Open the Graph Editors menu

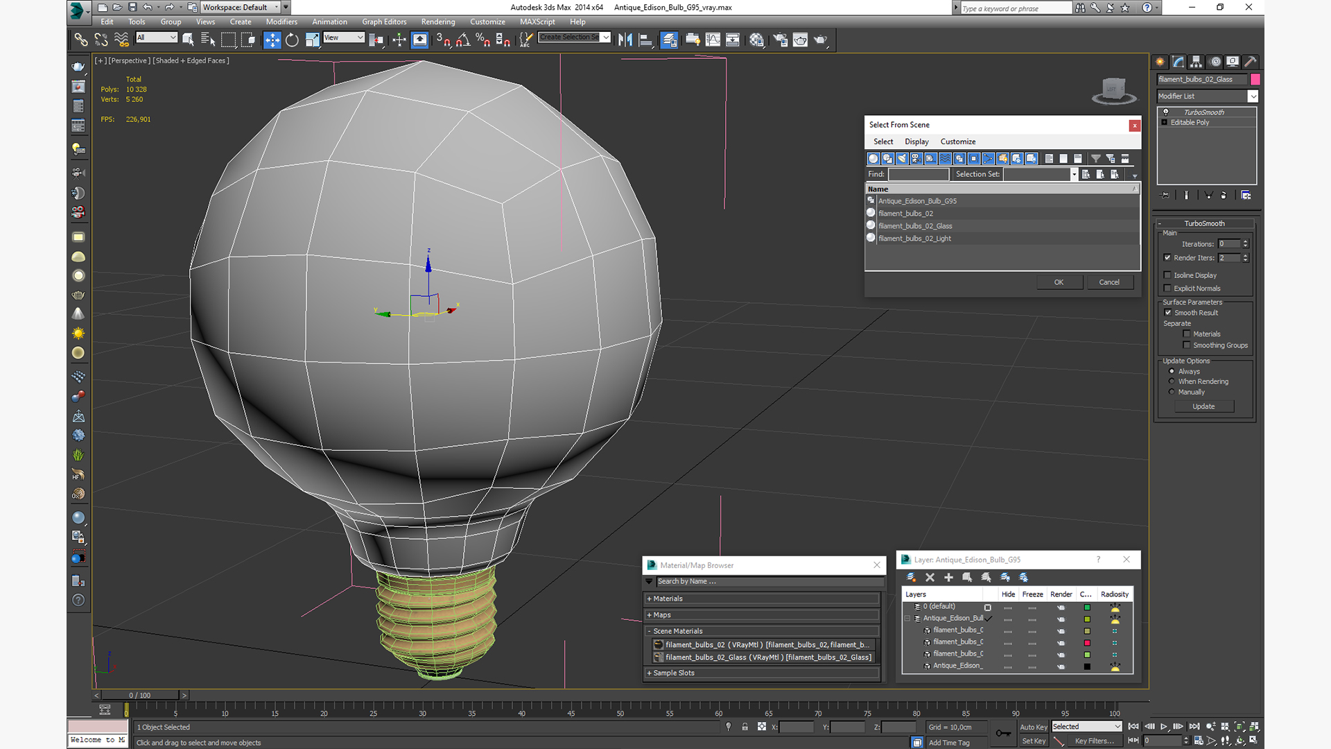click(x=384, y=22)
